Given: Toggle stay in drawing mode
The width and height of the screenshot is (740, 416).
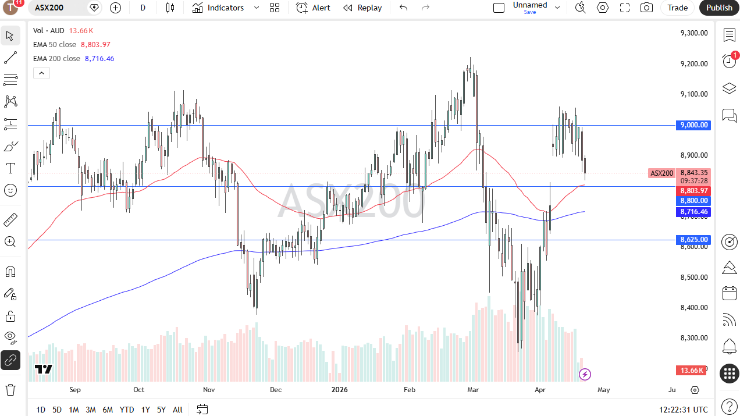Looking at the screenshot, I should [x=10, y=294].
